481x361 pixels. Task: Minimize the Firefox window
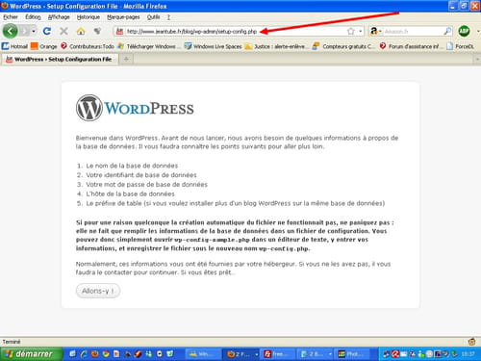pyautogui.click(x=453, y=6)
